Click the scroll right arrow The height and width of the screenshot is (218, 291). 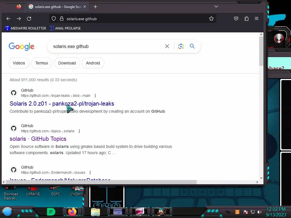[257, 182]
